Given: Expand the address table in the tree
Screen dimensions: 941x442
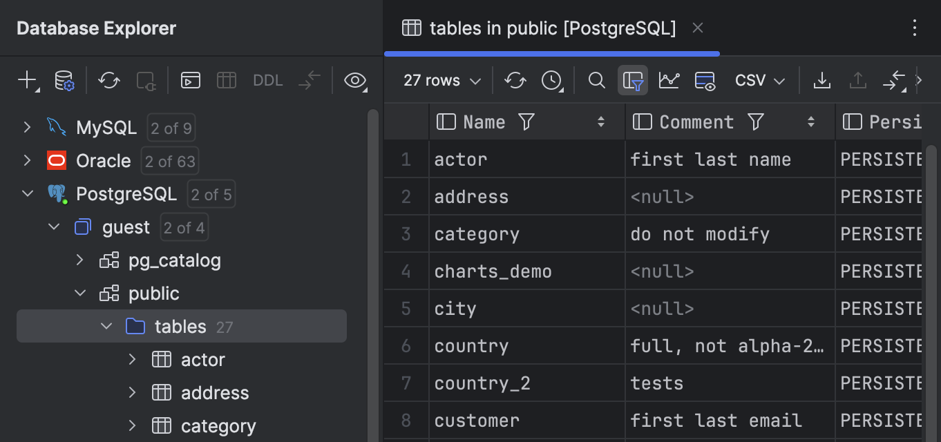Looking at the screenshot, I should click(132, 392).
